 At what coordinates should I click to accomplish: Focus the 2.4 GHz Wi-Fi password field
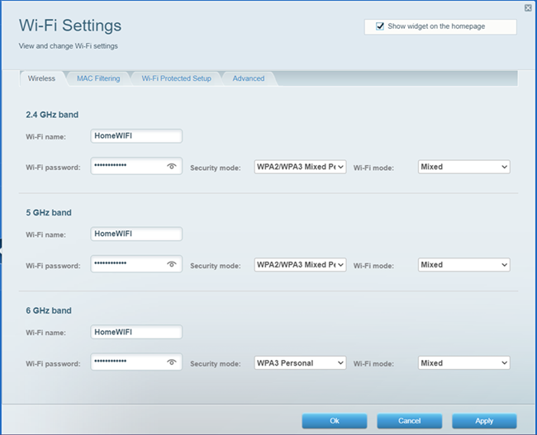[136, 166]
